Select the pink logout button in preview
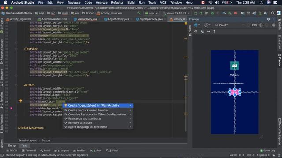The width and height of the screenshot is (282, 158). [x=235, y=92]
